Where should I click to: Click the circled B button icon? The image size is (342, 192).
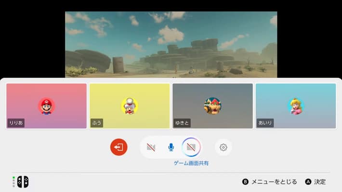click(245, 182)
